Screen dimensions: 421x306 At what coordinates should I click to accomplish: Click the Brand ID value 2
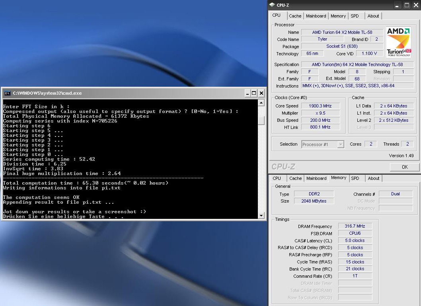click(377, 39)
